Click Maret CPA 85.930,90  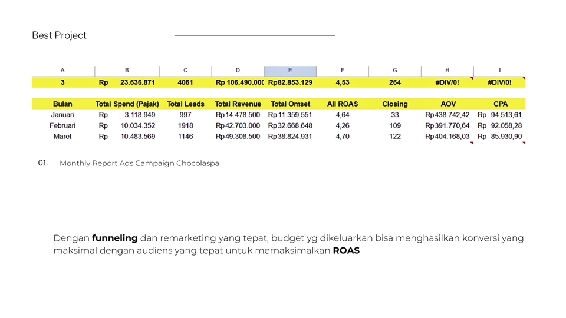click(506, 136)
